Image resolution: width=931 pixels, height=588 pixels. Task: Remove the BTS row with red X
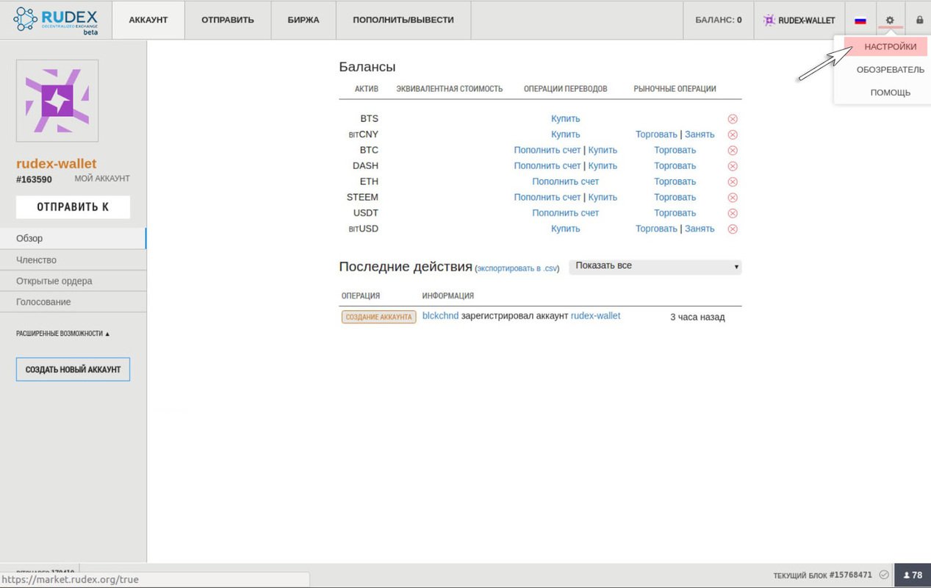click(733, 119)
